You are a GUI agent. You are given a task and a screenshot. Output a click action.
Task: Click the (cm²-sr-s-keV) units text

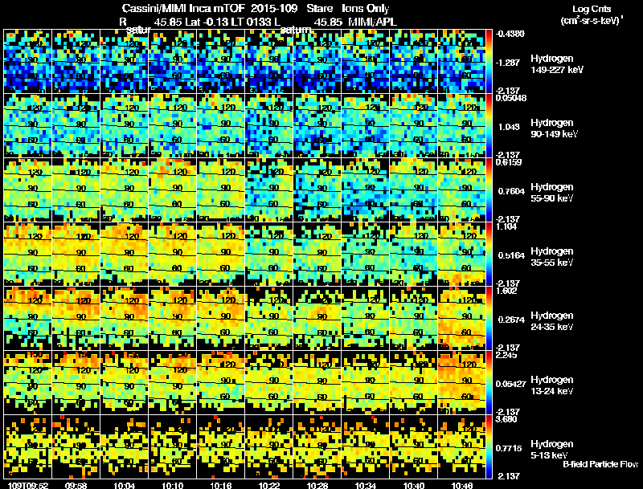point(592,21)
